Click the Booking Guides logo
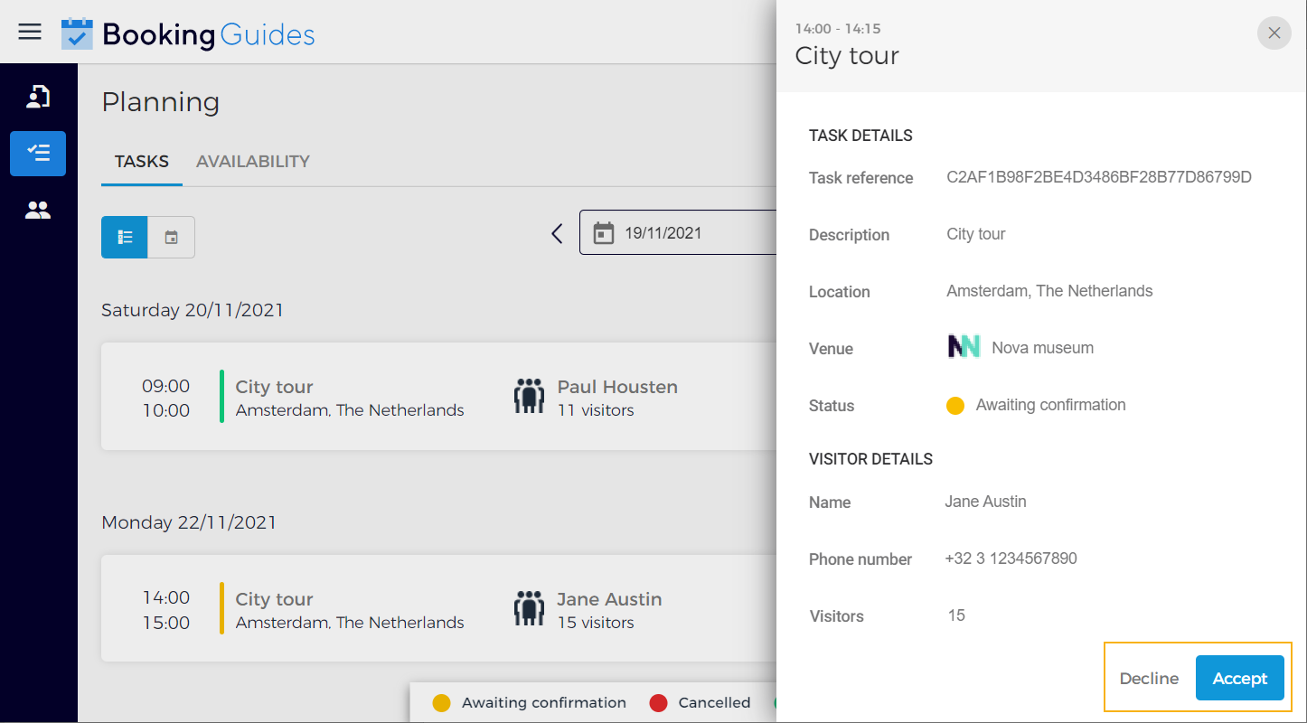Screen dimensions: 1307x723 (x=188, y=34)
